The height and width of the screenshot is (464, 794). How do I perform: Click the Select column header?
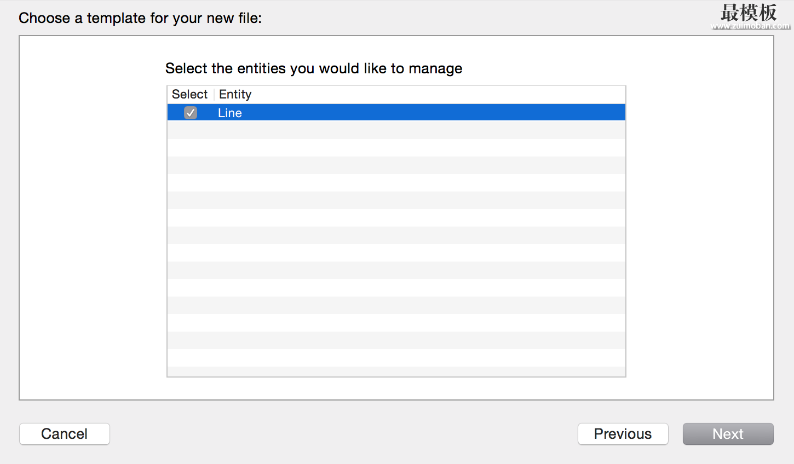(x=190, y=94)
